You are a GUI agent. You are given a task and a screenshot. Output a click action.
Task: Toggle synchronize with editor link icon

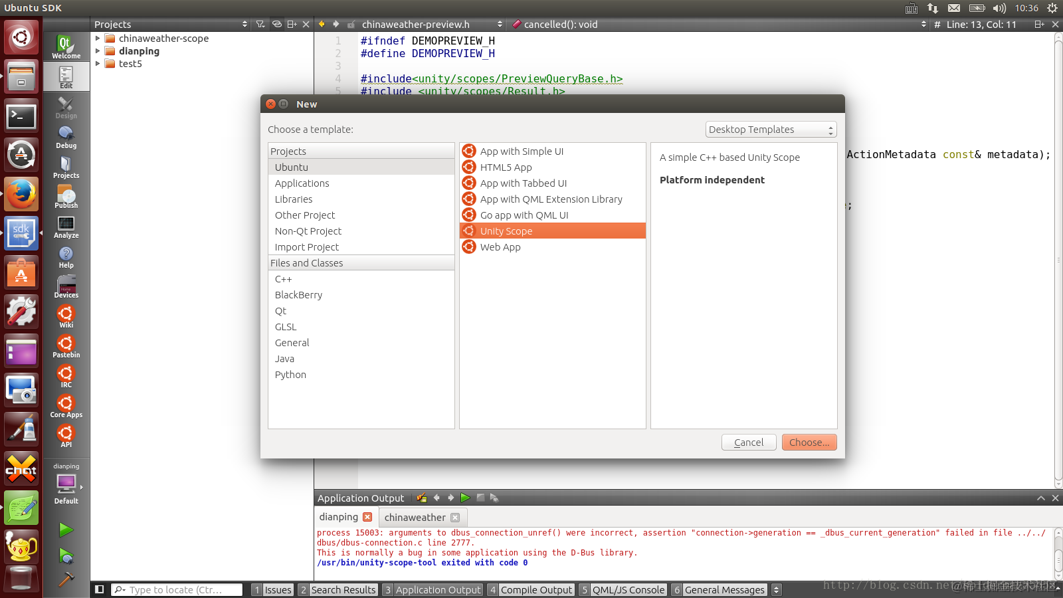pos(276,24)
